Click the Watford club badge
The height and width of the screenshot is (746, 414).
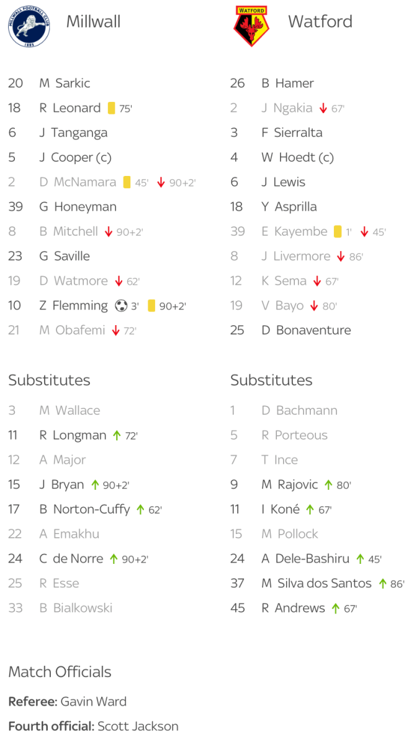pyautogui.click(x=252, y=26)
